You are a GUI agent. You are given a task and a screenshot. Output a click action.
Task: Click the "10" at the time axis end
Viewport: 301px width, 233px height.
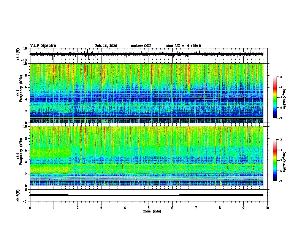[267, 208]
